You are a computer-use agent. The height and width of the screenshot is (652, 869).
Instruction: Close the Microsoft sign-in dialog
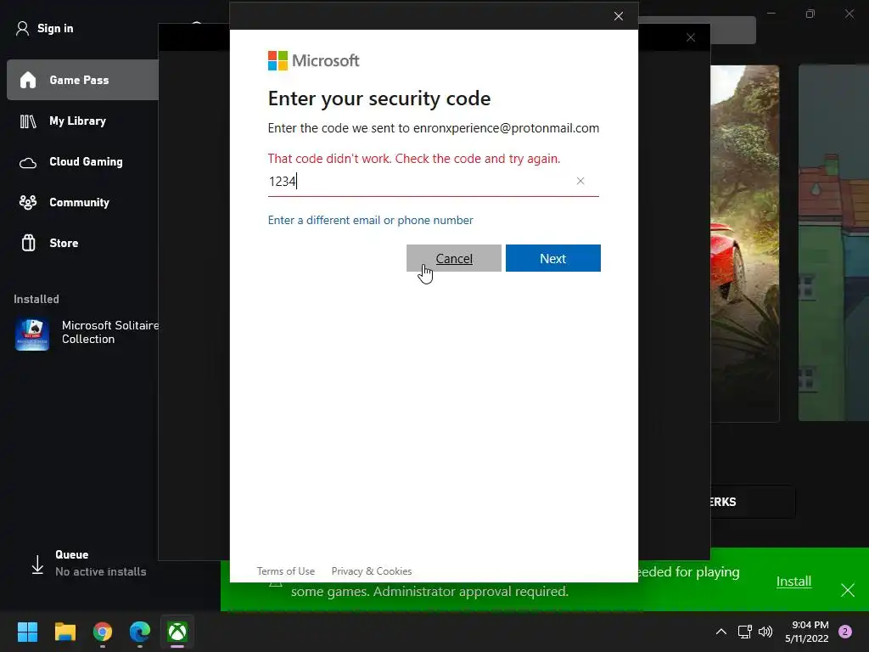click(x=619, y=16)
